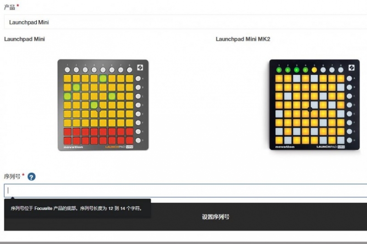This screenshot has height=244, width=367.
Task: Click the 序列号 field label
Action: (12, 176)
